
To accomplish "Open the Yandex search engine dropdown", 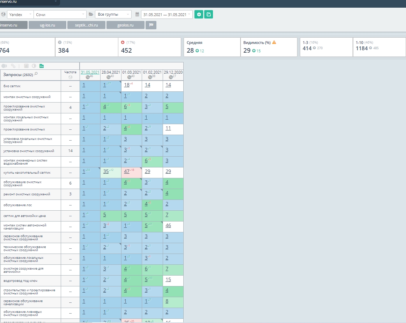I will pos(20,15).
